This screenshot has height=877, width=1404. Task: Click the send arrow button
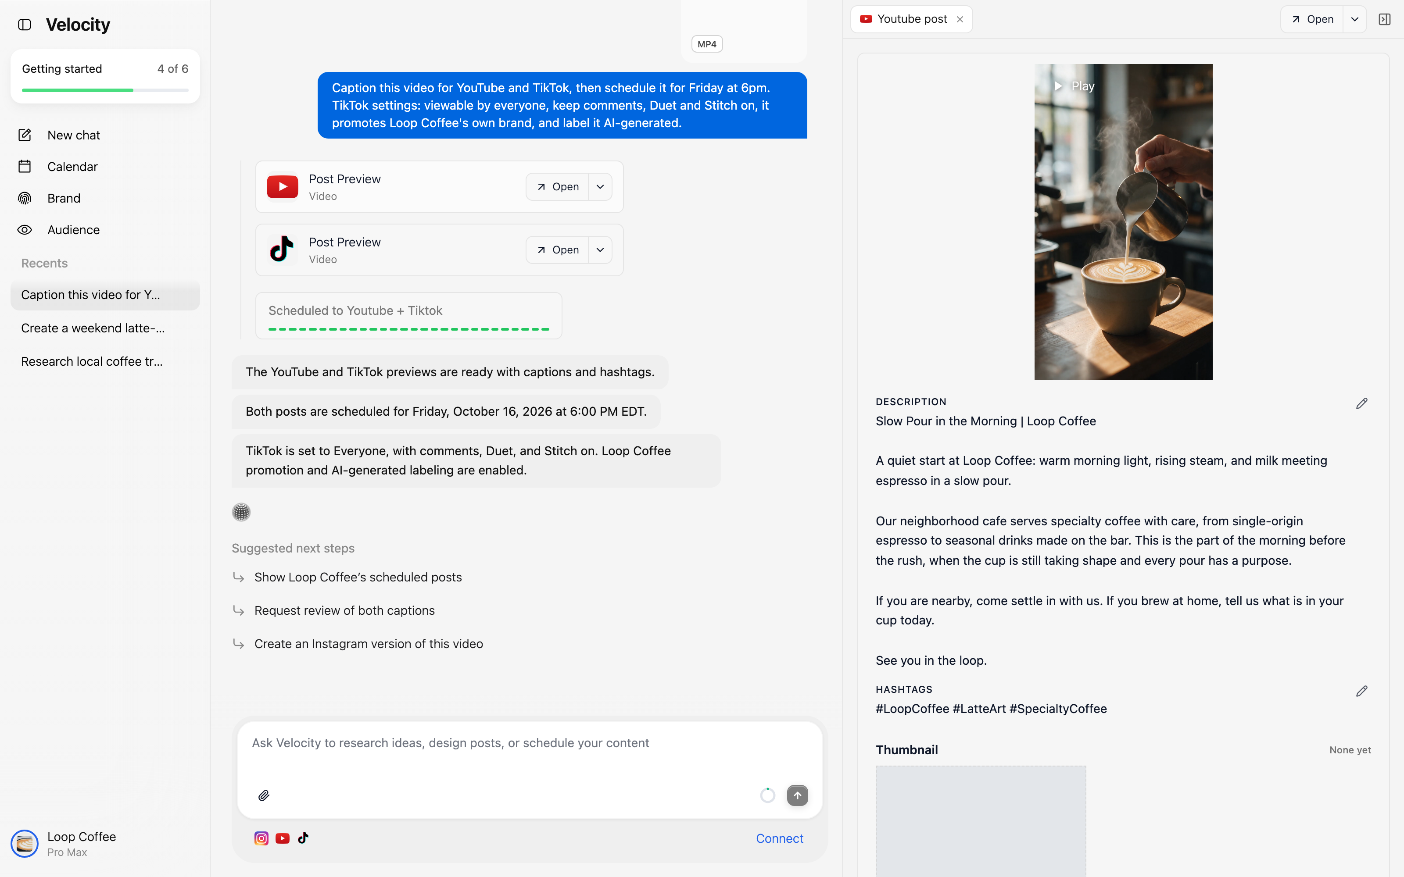pyautogui.click(x=797, y=795)
